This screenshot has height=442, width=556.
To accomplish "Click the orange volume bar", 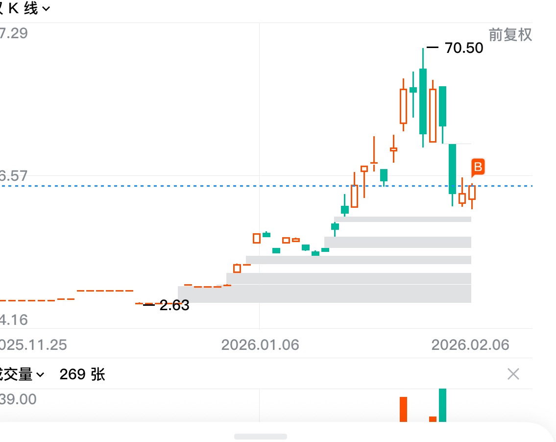I will tap(404, 409).
